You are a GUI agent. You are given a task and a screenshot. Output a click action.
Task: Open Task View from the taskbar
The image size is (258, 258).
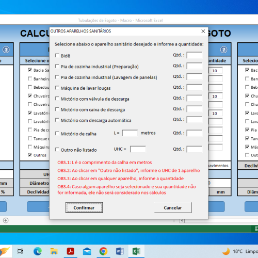[20, 251]
